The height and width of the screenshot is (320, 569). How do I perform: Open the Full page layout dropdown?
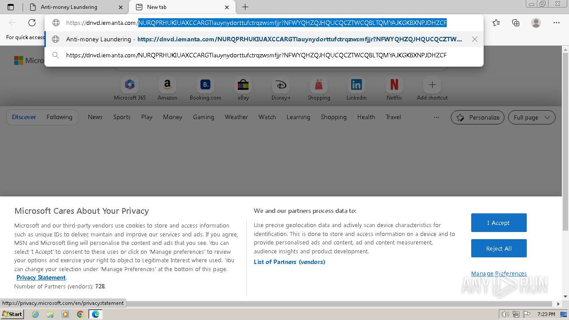tap(532, 117)
